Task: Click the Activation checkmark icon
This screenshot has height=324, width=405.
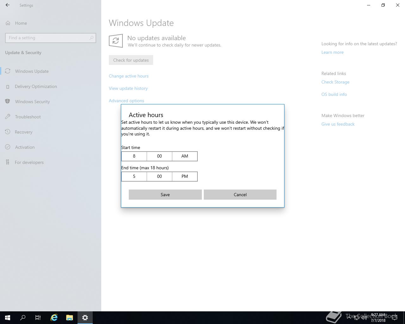Action: (x=8, y=147)
